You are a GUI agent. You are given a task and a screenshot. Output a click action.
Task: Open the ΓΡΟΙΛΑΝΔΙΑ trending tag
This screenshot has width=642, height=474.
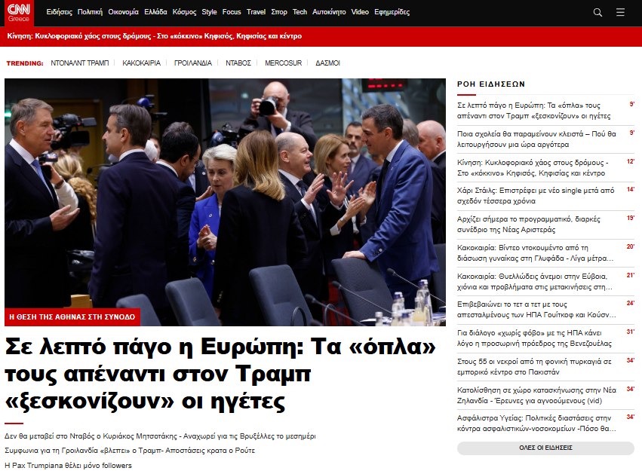pos(193,63)
